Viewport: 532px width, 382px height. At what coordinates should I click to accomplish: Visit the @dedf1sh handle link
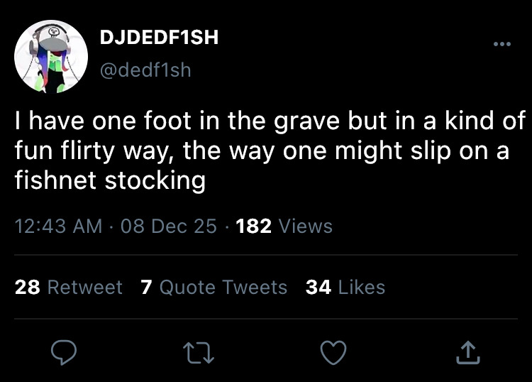click(145, 70)
